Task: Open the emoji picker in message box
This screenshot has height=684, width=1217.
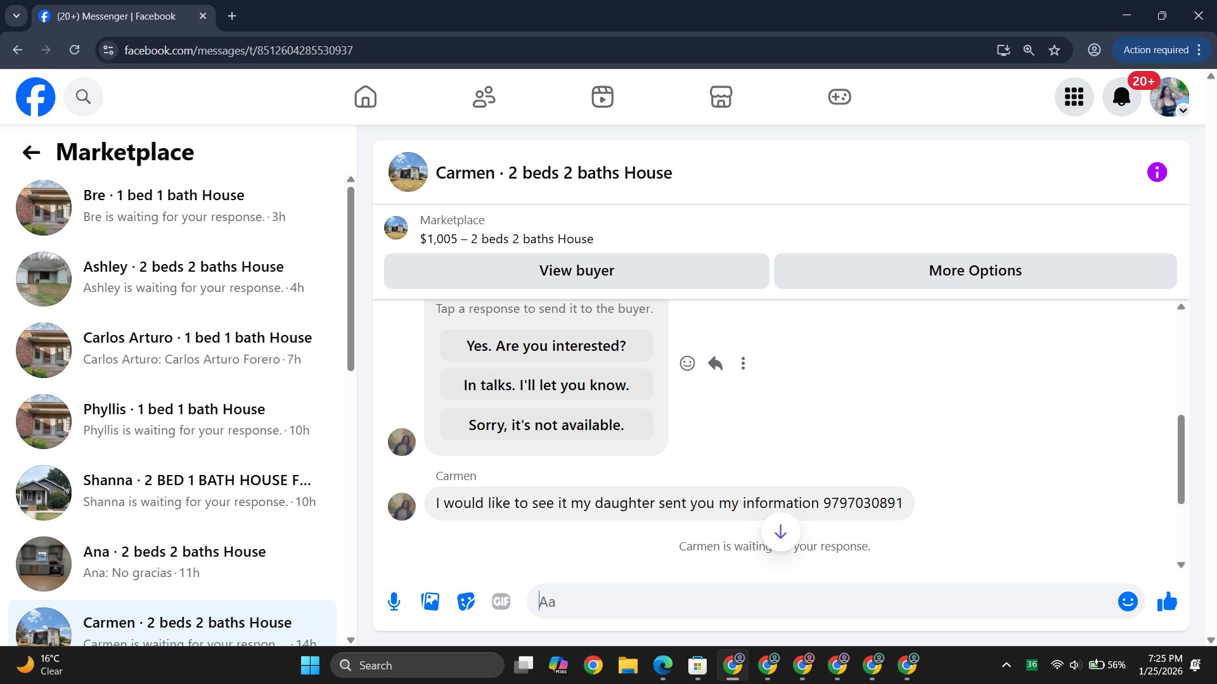Action: tap(1128, 602)
